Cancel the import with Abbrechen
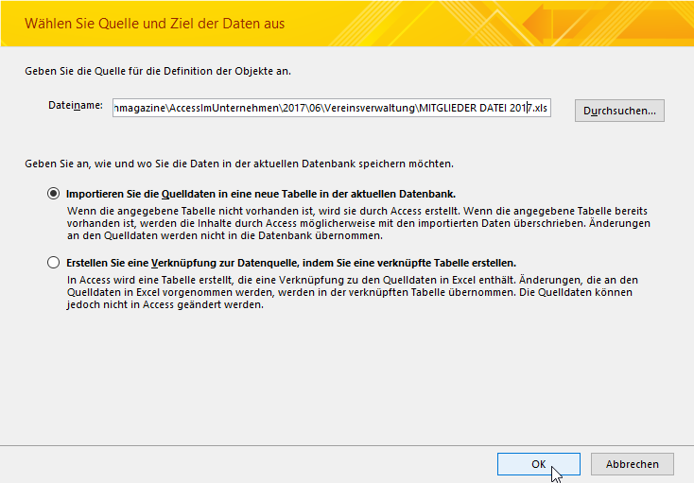This screenshot has width=694, height=483. tap(632, 464)
